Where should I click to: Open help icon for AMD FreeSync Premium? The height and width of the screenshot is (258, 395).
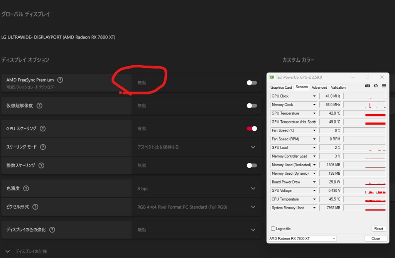point(60,80)
